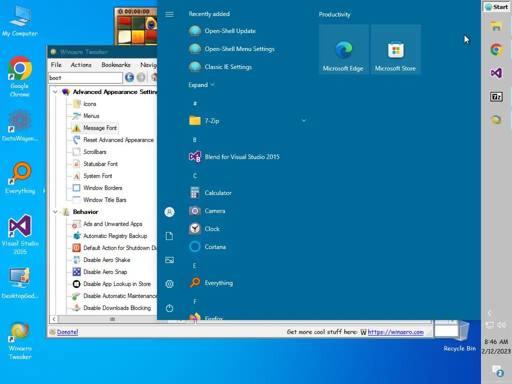Click the Forward arrow in Winaero Tweaker
The image size is (512, 384).
(x=140, y=77)
